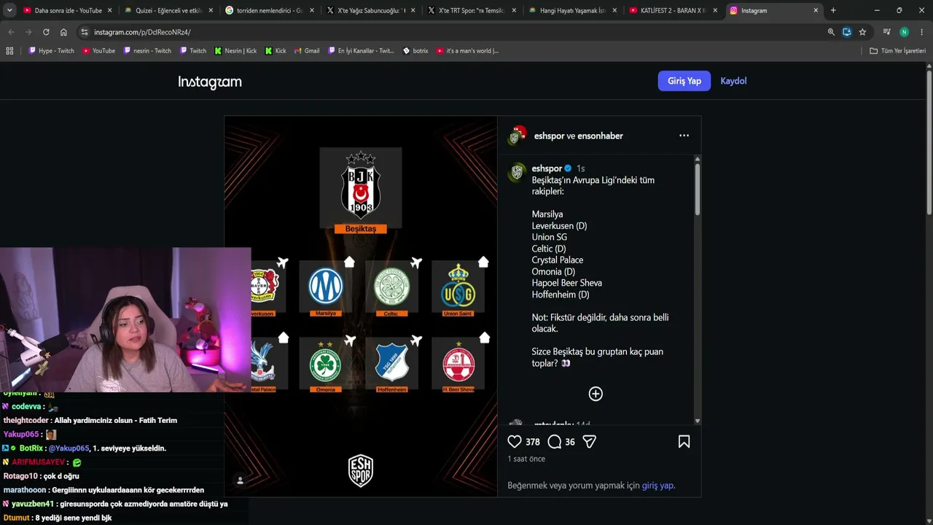
Task: Save the post with the bookmark icon
Action: point(684,441)
